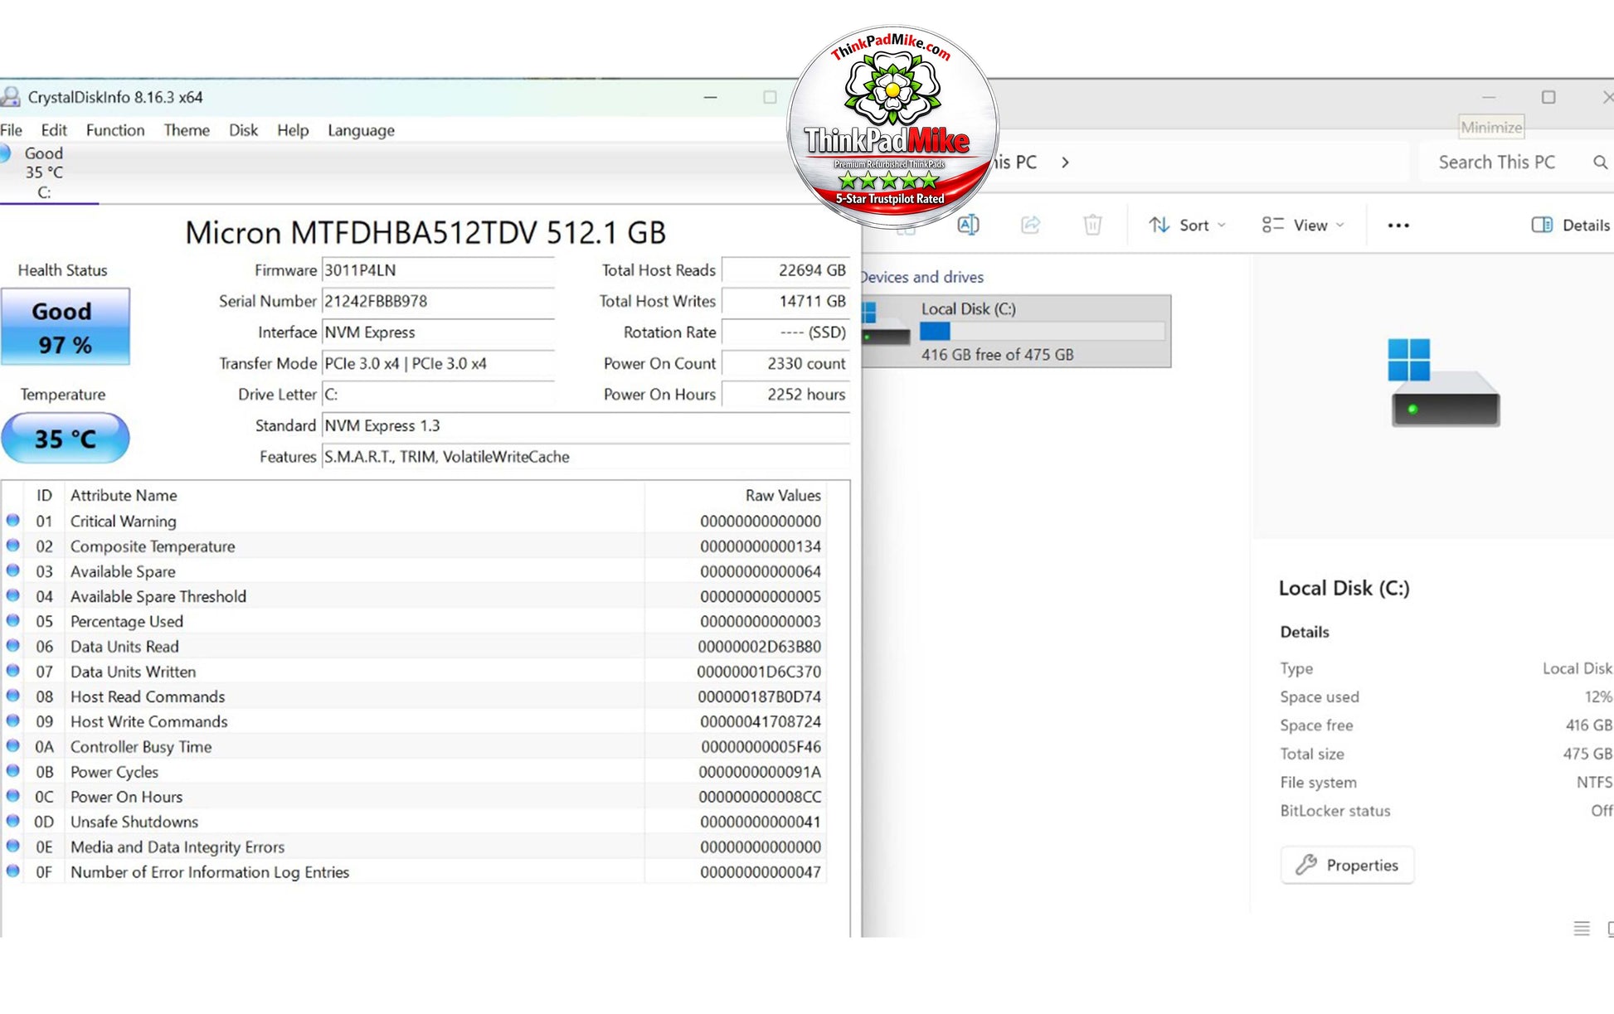Toggle the Details pane
Image resolution: width=1614 pixels, height=1014 pixels.
tap(1570, 226)
